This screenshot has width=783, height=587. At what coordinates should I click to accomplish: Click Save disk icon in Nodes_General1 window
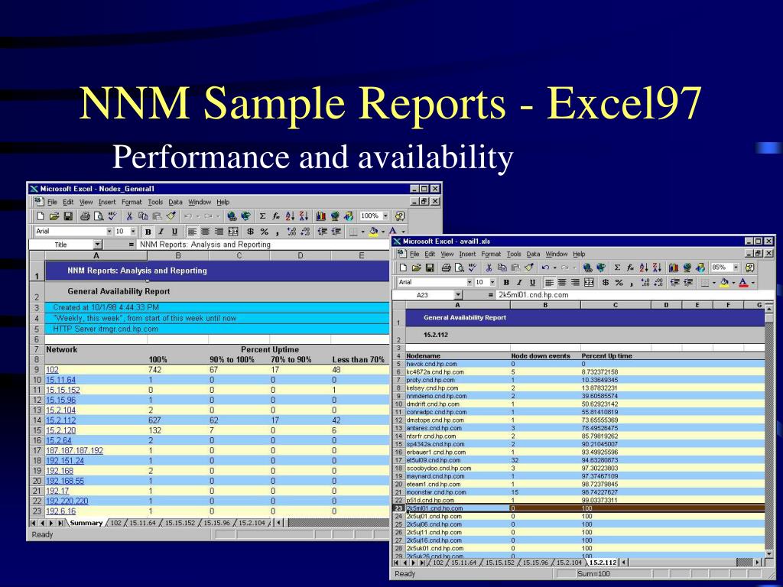tap(68, 216)
